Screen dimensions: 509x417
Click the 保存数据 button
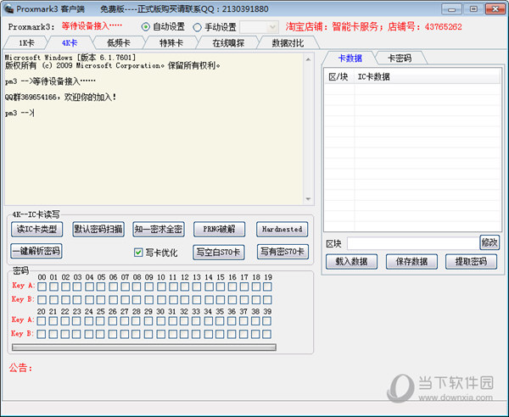(x=411, y=262)
